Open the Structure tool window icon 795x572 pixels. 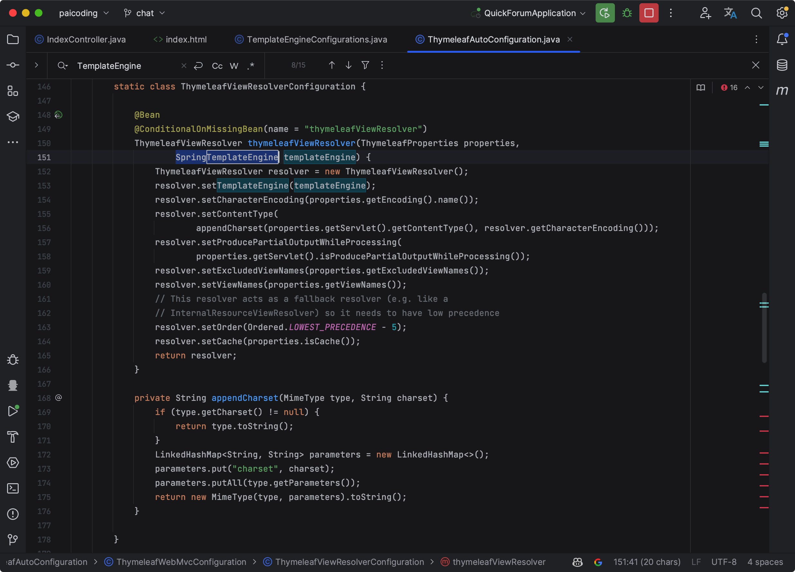pyautogui.click(x=13, y=91)
